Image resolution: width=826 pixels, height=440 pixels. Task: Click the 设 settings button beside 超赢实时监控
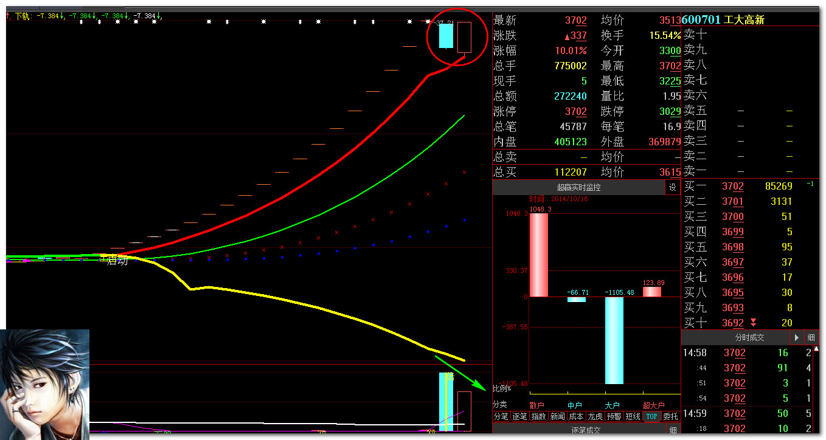673,187
